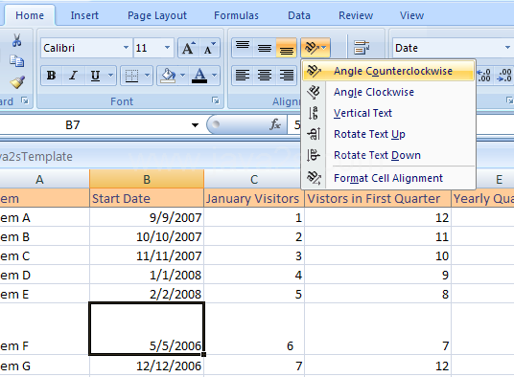Click the Insert Function fx icon
This screenshot has height=377, width=514.
tap(275, 124)
